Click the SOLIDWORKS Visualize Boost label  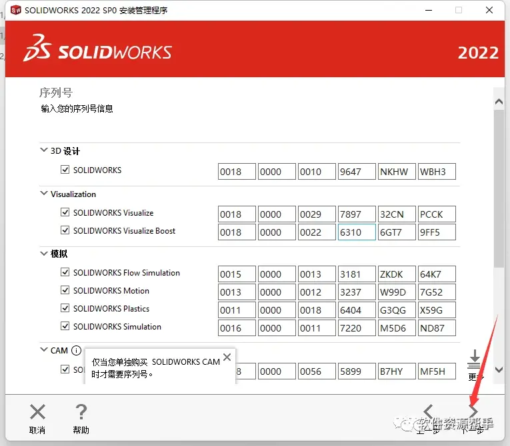tap(124, 230)
